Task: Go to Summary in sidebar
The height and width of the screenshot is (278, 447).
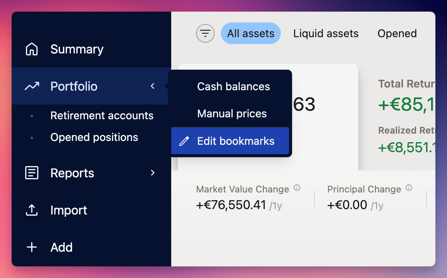Action: tap(91, 49)
